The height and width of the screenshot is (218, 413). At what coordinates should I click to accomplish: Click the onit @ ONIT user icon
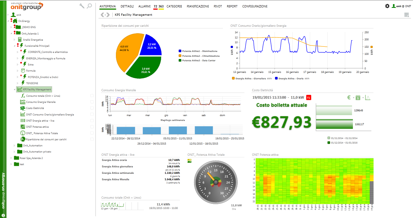tap(395, 6)
